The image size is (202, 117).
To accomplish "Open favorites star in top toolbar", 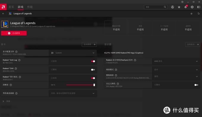I will (x=179, y=7).
